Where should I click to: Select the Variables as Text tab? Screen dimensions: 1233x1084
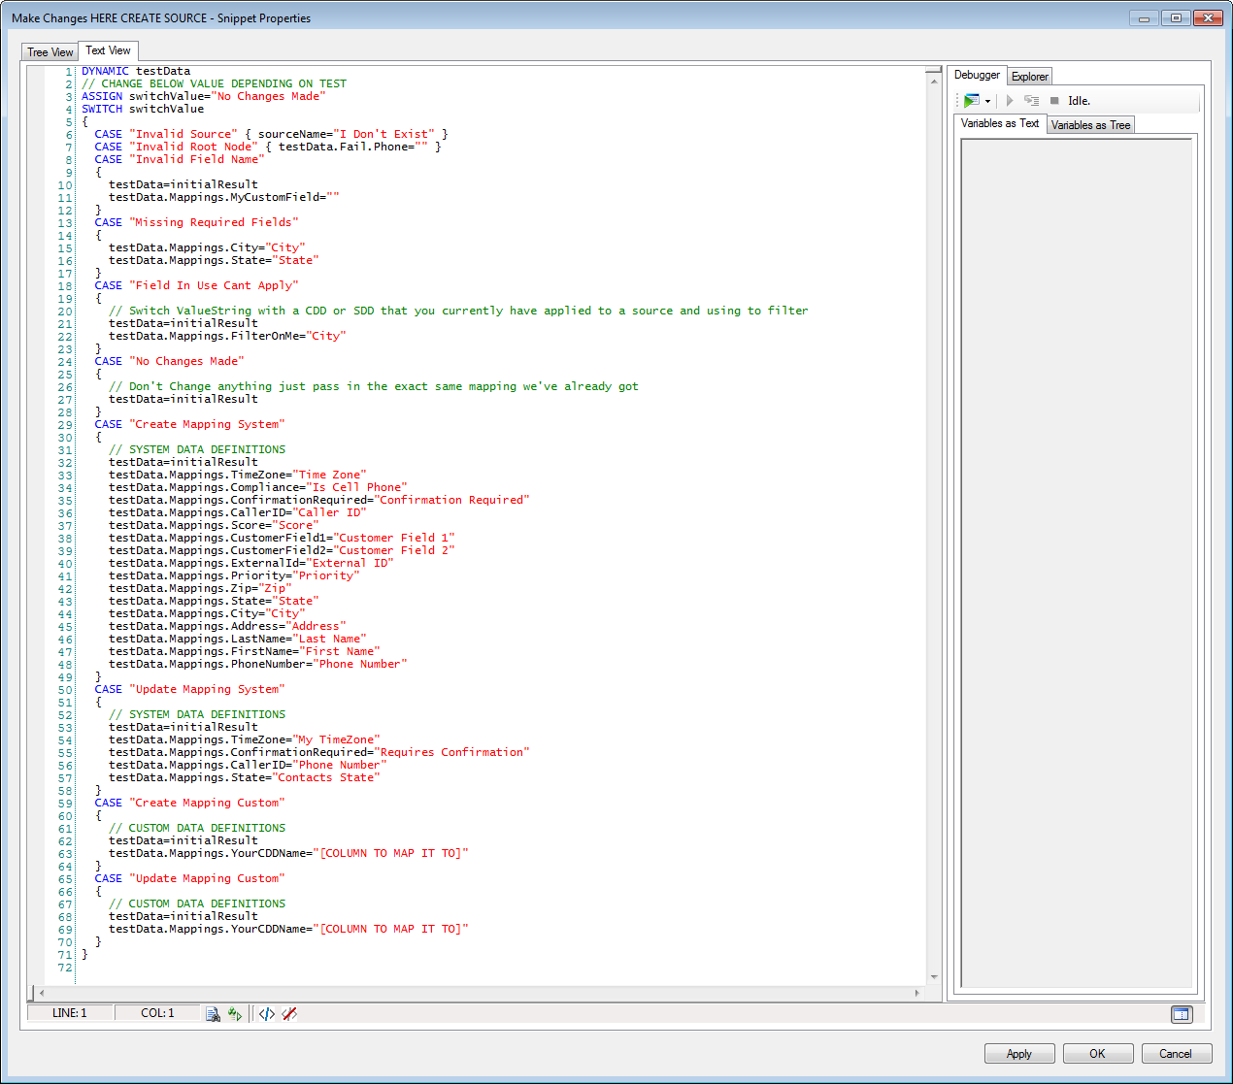tap(999, 123)
